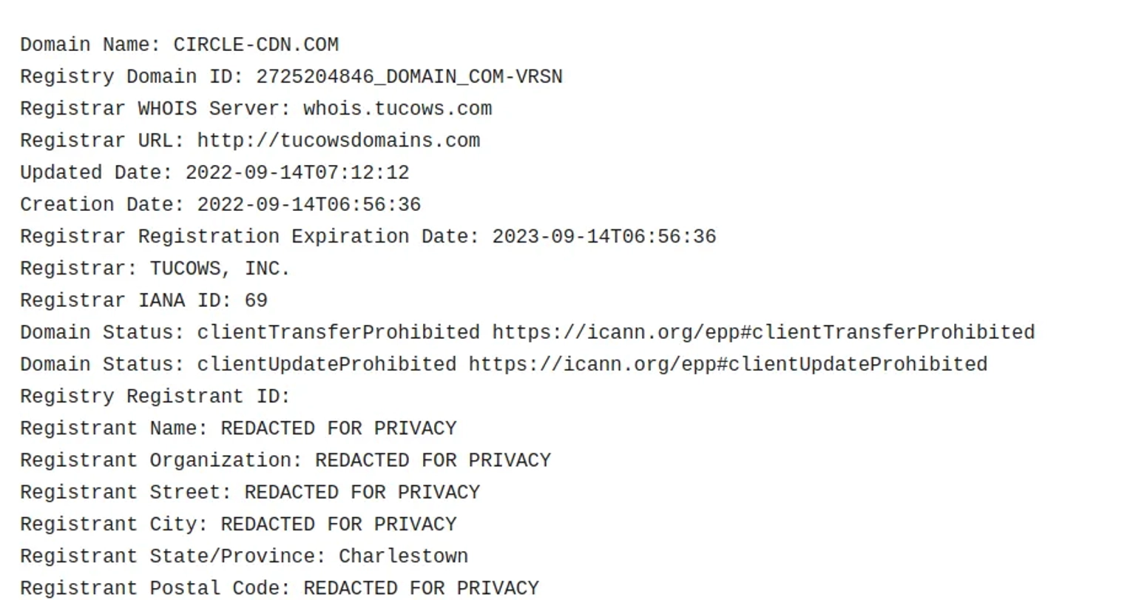Open the icann.org clientTransferProhibited link

pos(763,333)
